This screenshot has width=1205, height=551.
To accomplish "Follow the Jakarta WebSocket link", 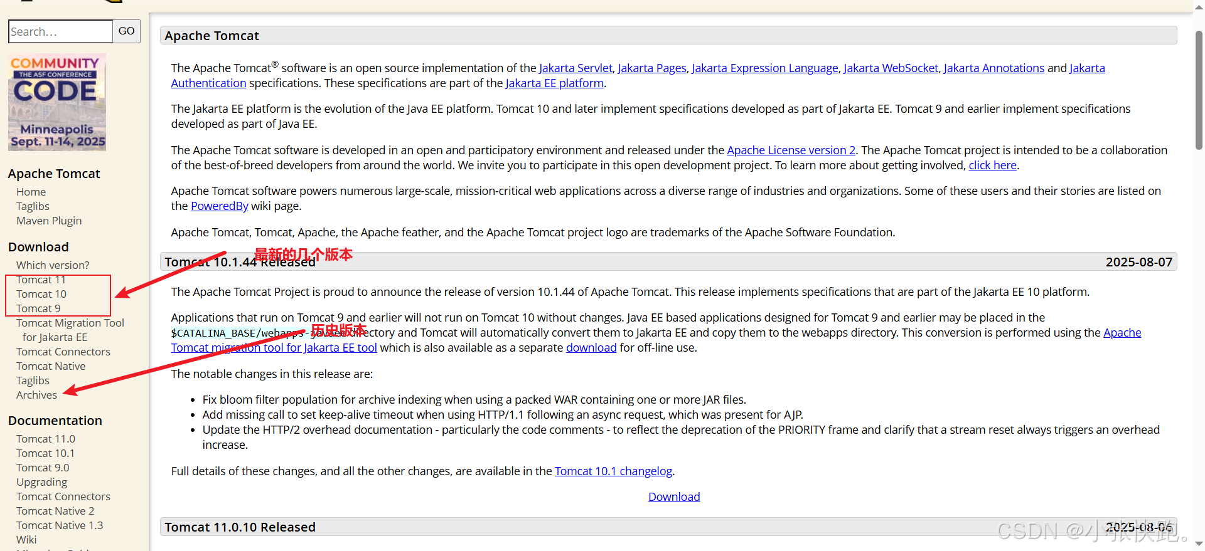I will (x=891, y=68).
